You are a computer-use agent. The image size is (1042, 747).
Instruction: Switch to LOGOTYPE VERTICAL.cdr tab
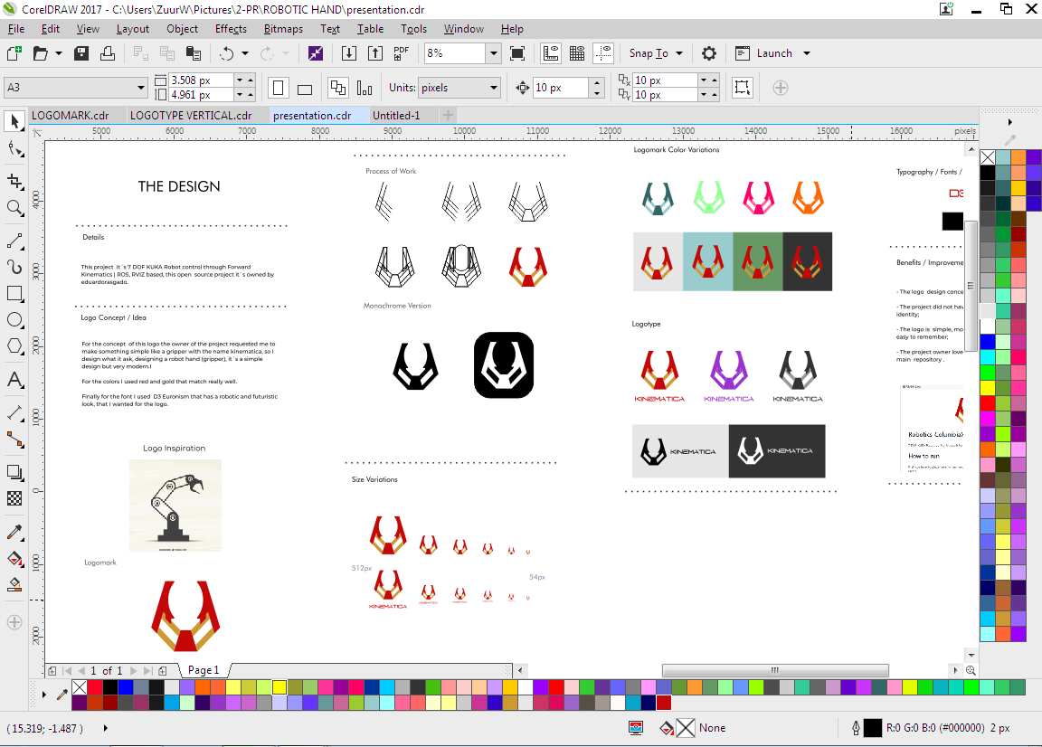coord(192,116)
